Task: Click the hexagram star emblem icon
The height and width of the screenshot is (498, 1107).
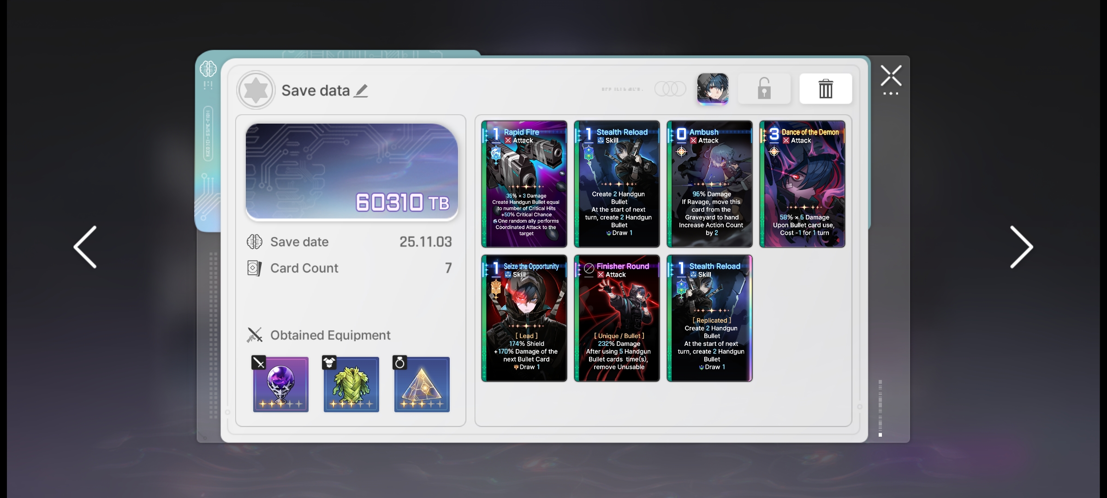Action: point(256,90)
